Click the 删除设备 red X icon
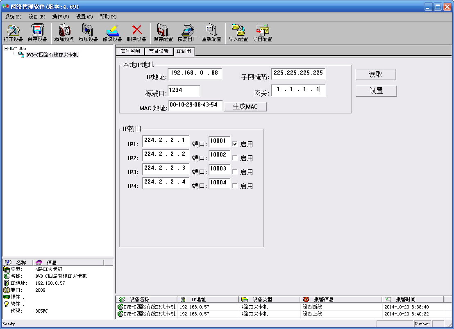The height and width of the screenshot is (329, 454). click(x=137, y=30)
